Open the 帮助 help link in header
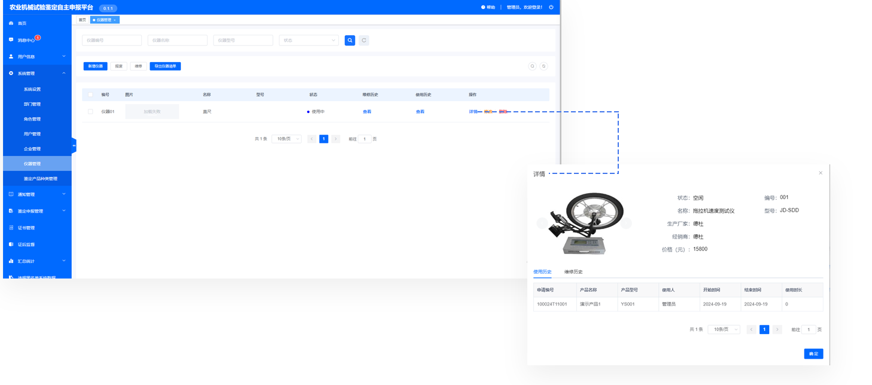Image resolution: width=872 pixels, height=385 pixels. 488,7
